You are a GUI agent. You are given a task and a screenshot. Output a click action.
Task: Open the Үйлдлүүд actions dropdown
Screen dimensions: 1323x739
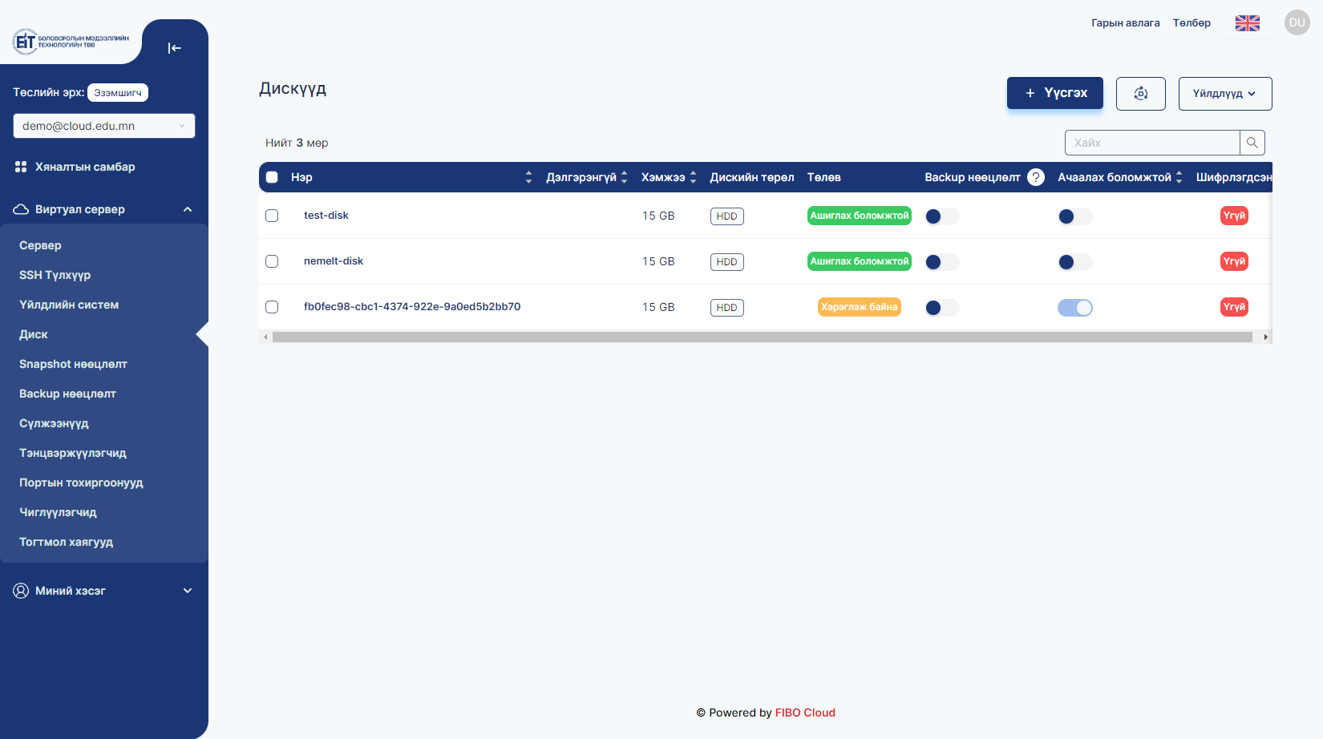tap(1225, 94)
